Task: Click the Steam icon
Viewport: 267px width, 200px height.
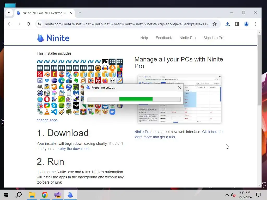Action: click(x=76, y=105)
